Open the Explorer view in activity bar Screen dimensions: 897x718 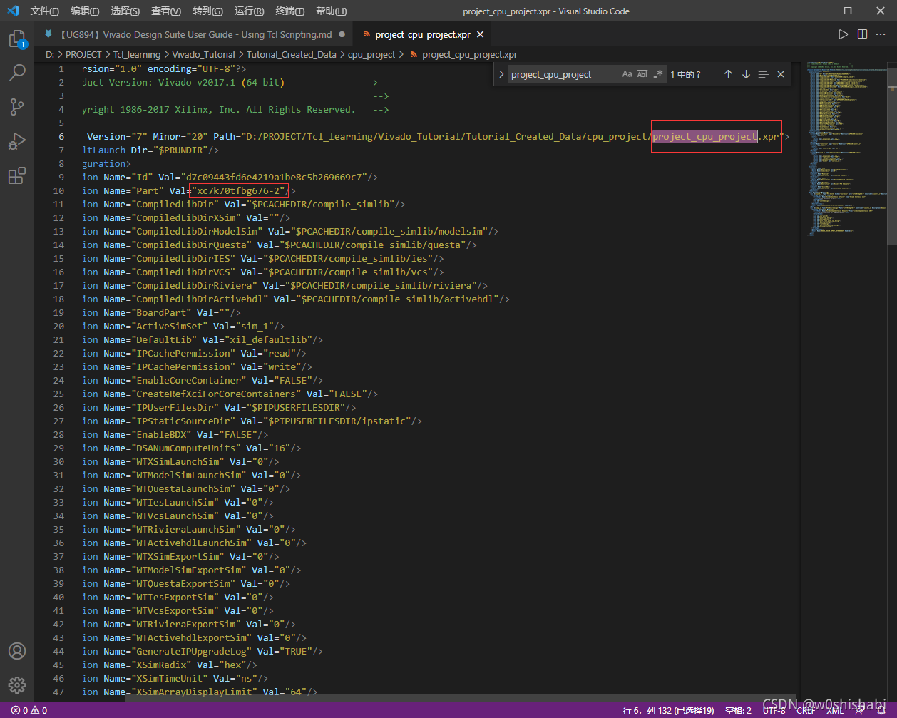(17, 39)
